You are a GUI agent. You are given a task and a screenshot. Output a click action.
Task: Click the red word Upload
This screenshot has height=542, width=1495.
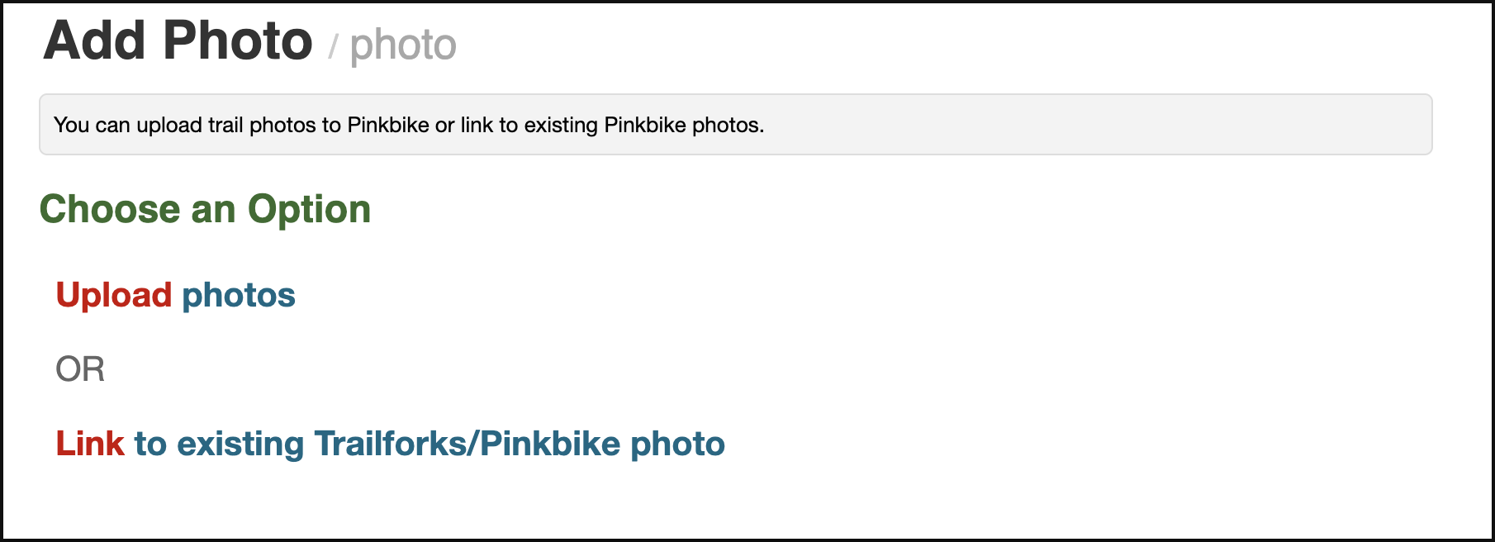114,295
